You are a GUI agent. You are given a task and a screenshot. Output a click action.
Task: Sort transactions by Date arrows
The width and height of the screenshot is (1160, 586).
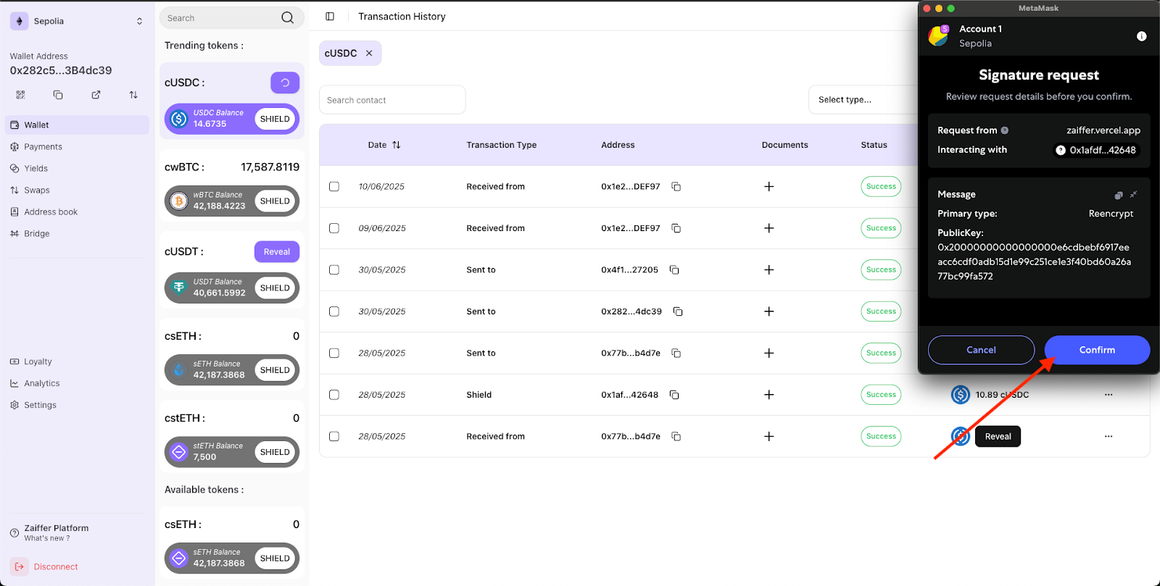[397, 145]
